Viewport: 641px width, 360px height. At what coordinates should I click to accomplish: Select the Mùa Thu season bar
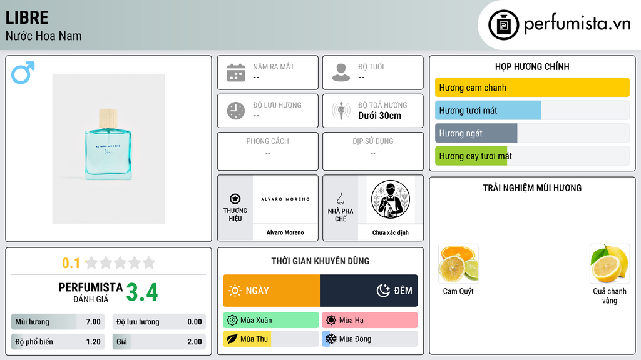(x=271, y=339)
